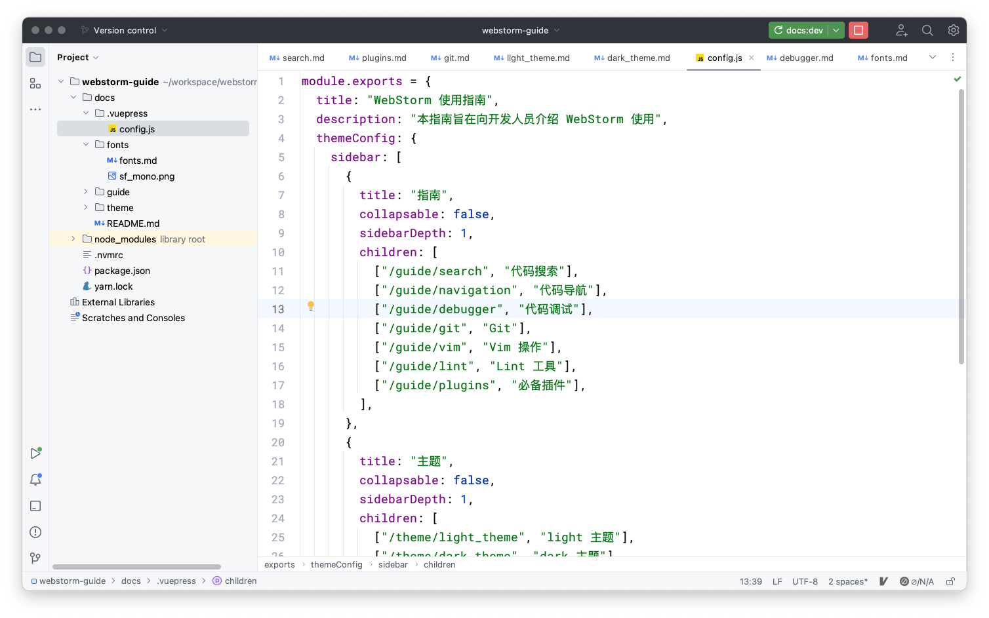The height and width of the screenshot is (618, 989).
Task: Click exports in the editor breadcrumbs
Action: coord(279,565)
